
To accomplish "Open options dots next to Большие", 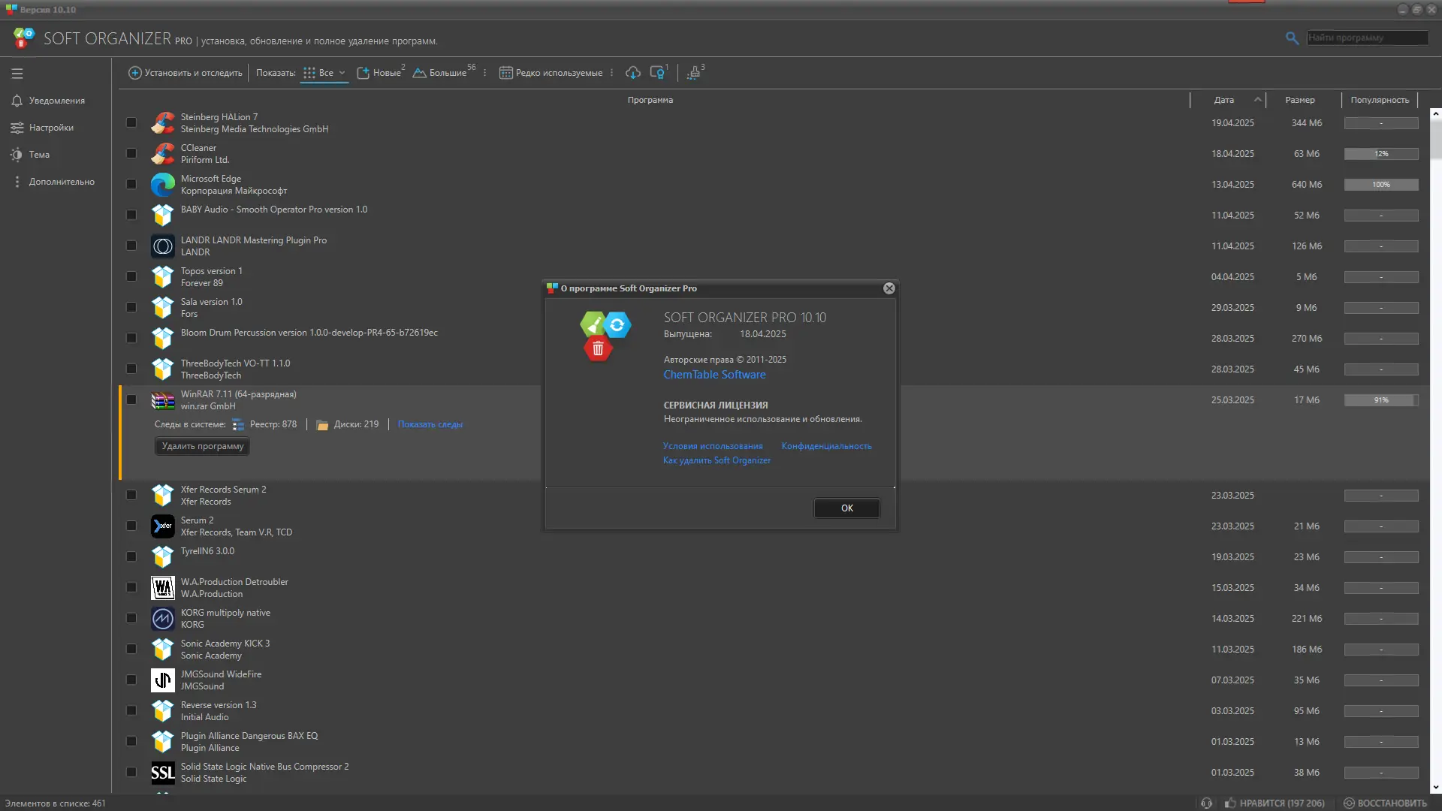I will coord(485,73).
